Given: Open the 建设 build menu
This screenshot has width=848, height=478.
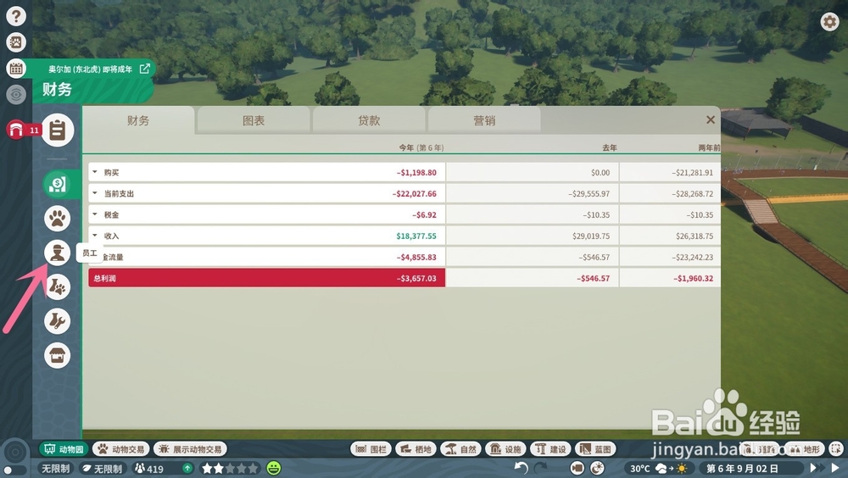Looking at the screenshot, I should click(550, 449).
